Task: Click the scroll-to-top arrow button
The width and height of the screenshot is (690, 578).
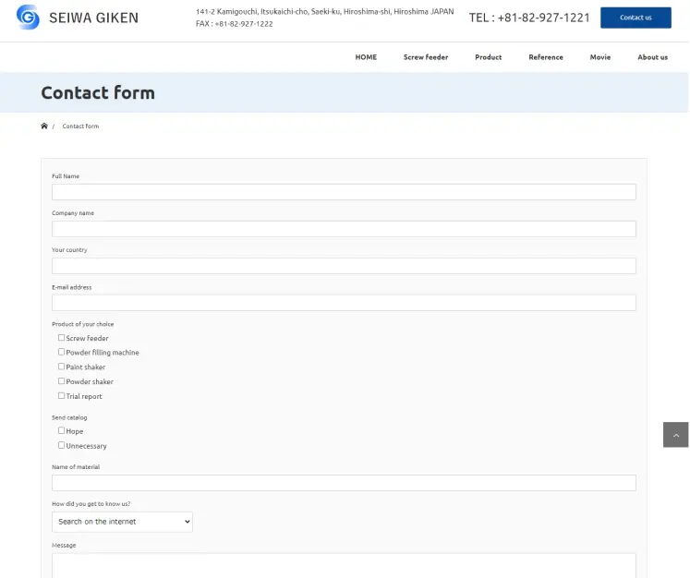Action: [675, 435]
